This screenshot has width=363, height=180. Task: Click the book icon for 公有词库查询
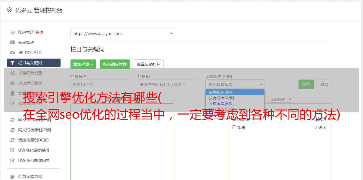12,177
